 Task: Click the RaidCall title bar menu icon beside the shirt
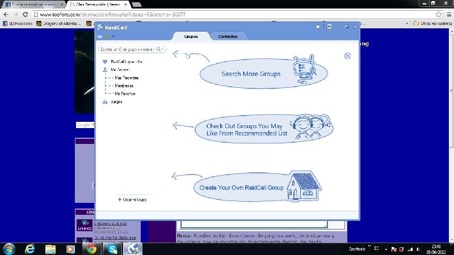(330, 27)
